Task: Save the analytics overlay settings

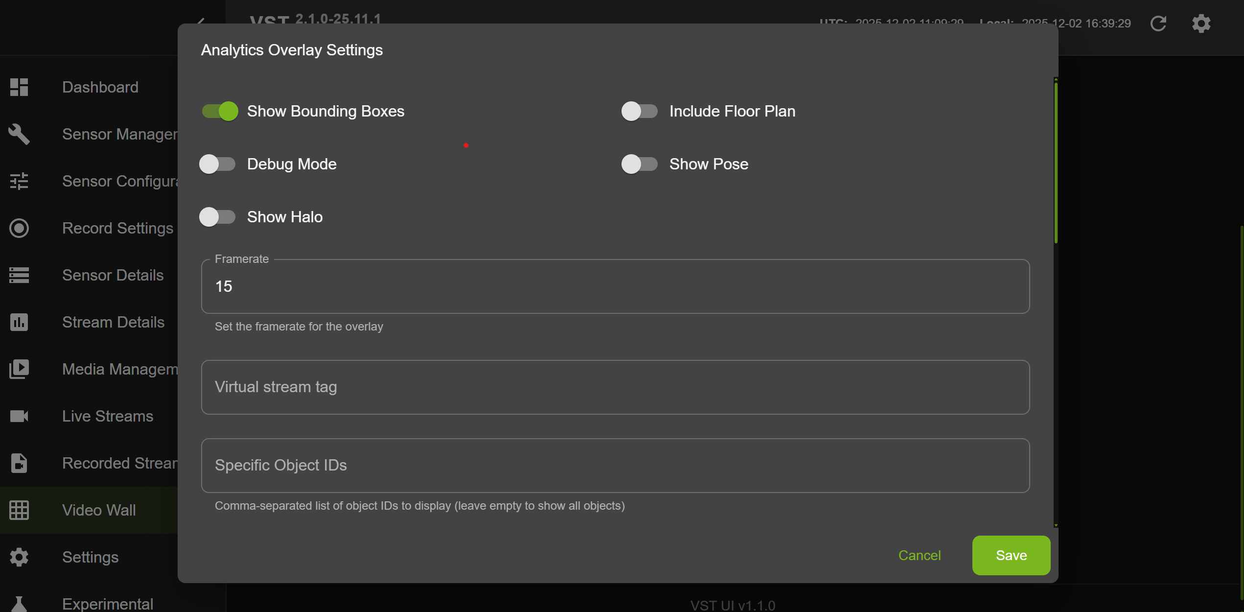Action: [x=1011, y=555]
